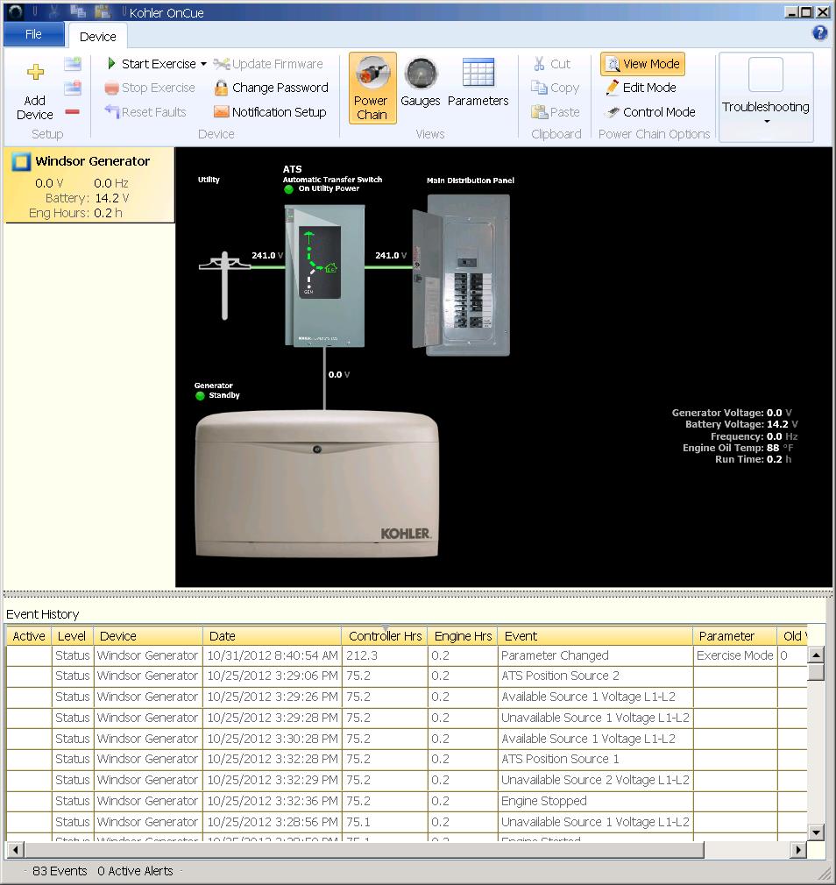Switch to the Gauges view
836x885 pixels.
(x=421, y=83)
